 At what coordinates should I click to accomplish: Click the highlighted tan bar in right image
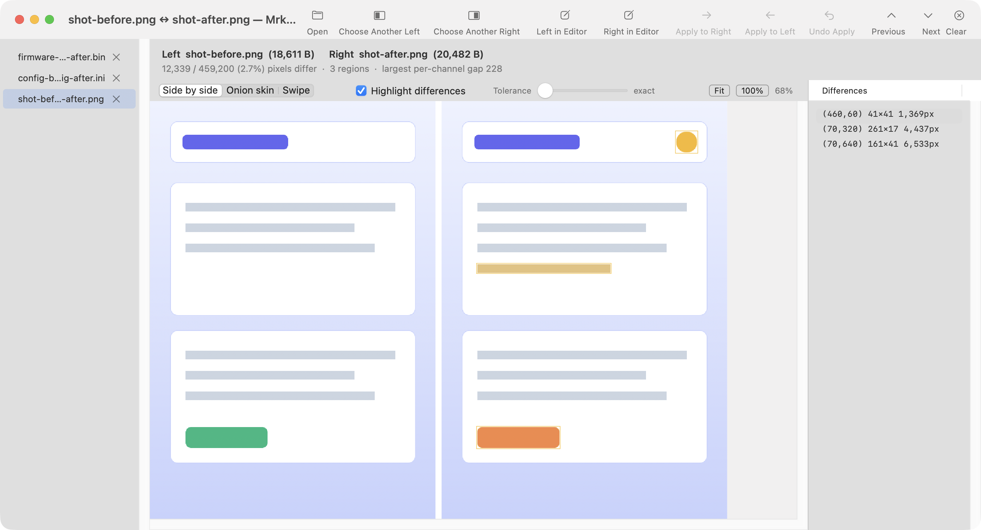(x=543, y=268)
